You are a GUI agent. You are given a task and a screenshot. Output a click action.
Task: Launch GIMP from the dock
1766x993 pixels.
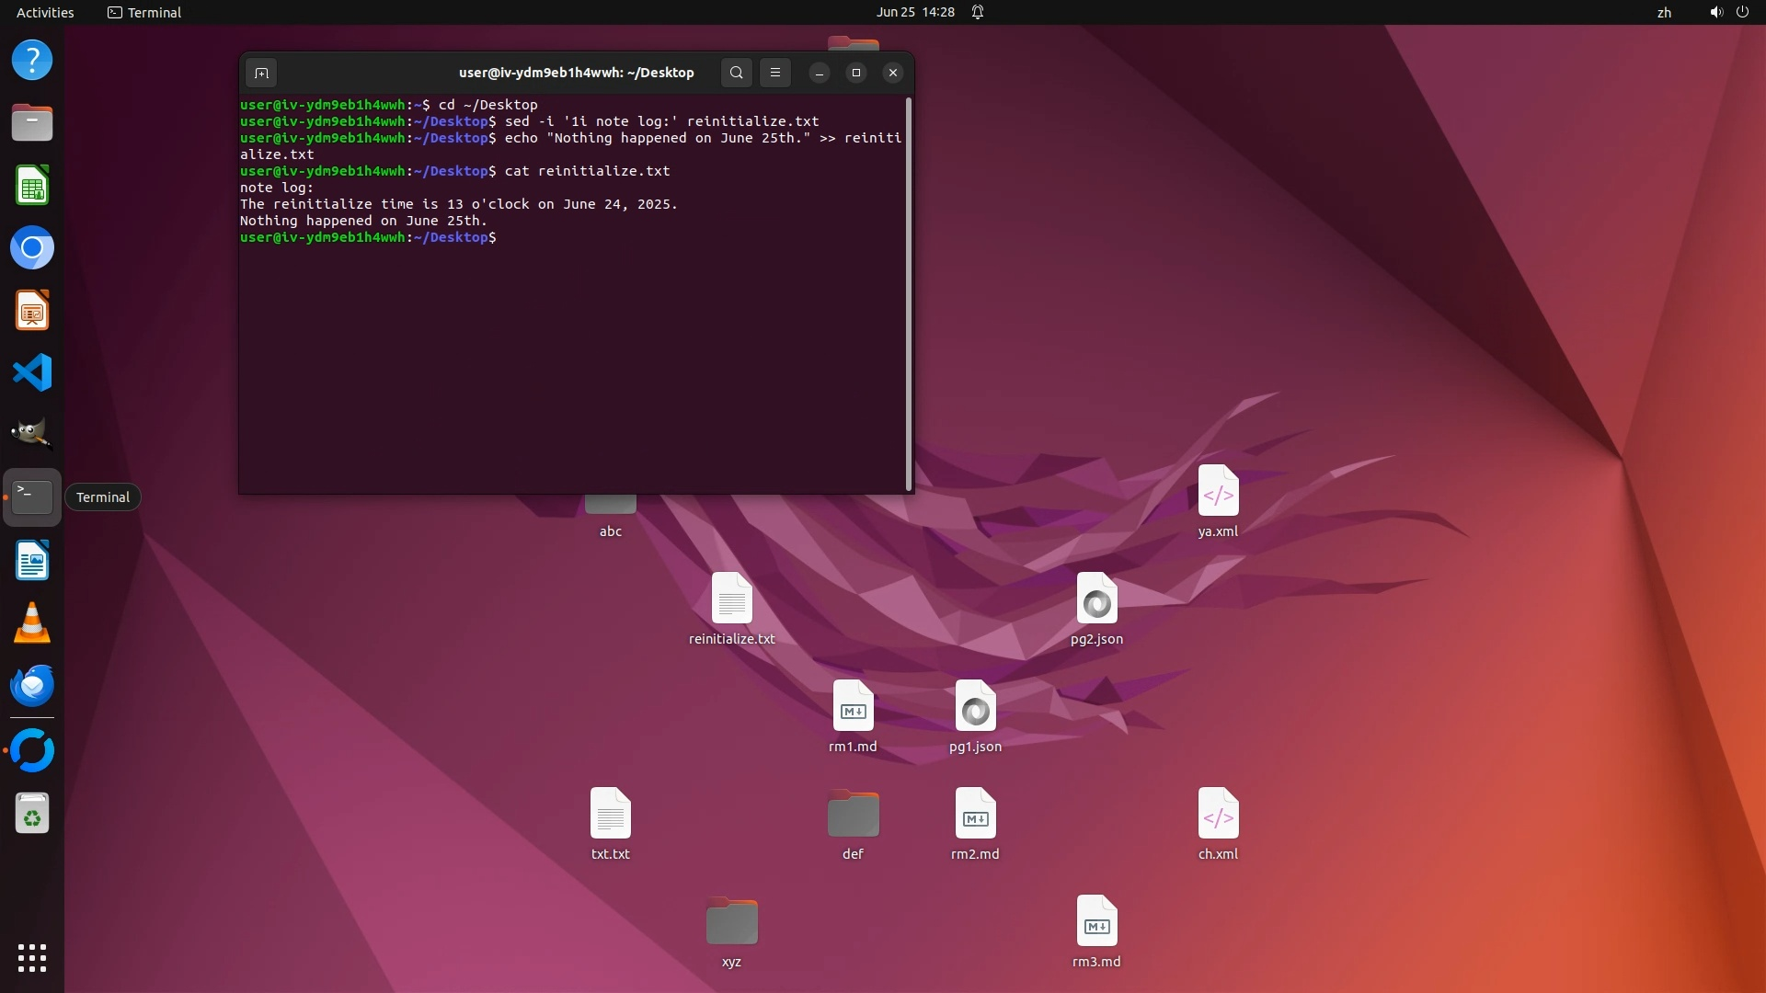pos(32,434)
